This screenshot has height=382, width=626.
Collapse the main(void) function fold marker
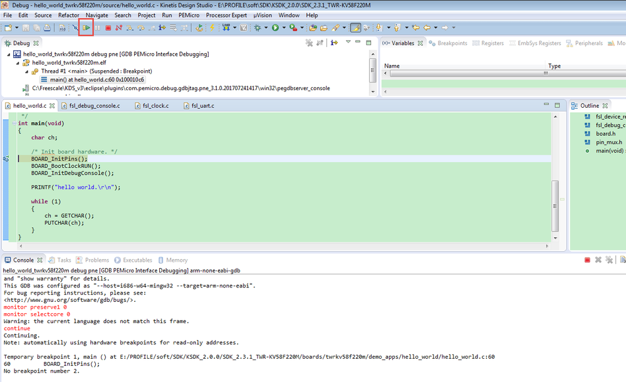click(14, 123)
